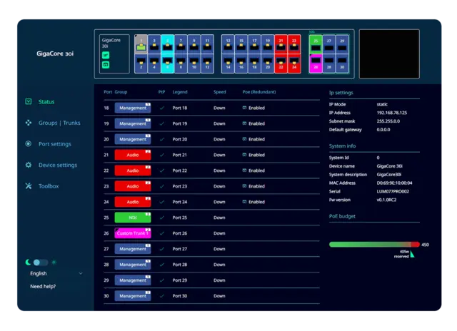Open the Groups | Trunks page
Viewport: 457px width, 331px height.
59,123
